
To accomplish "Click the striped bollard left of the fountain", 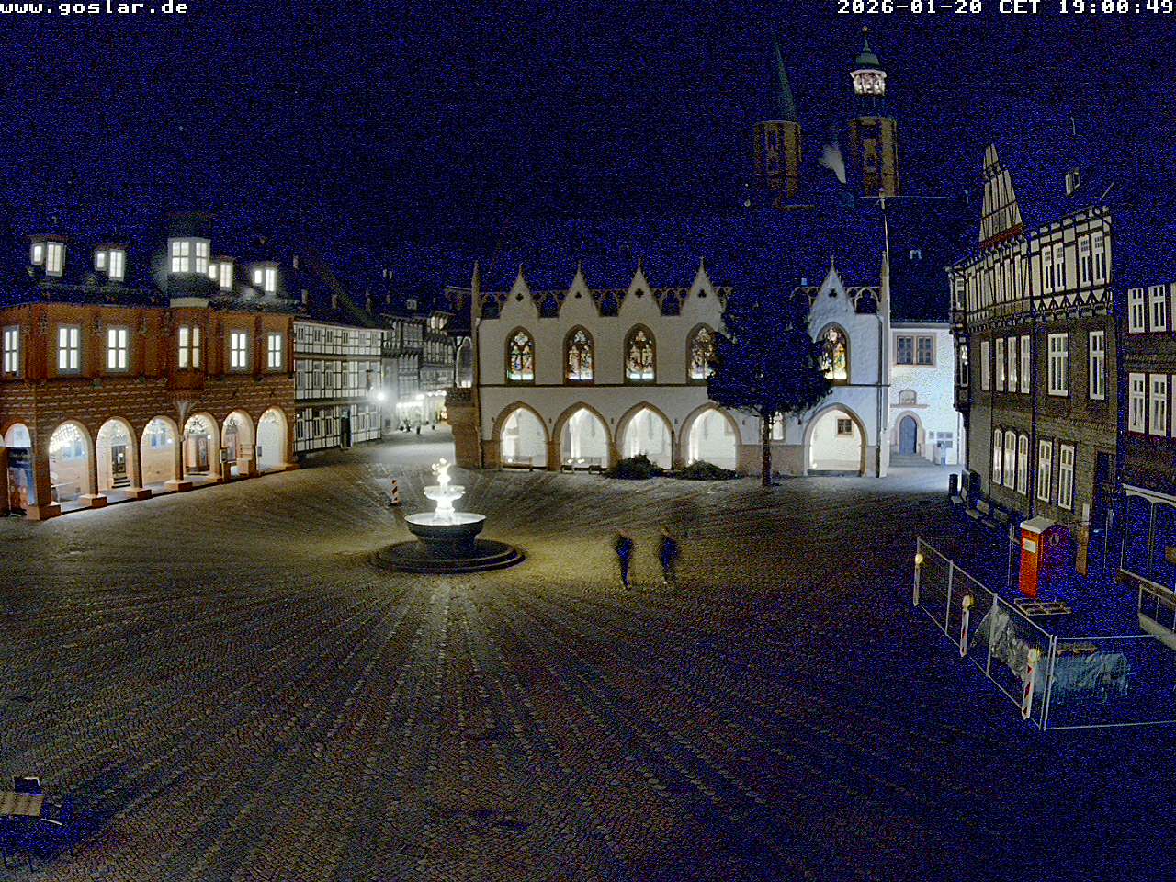I will (x=395, y=492).
